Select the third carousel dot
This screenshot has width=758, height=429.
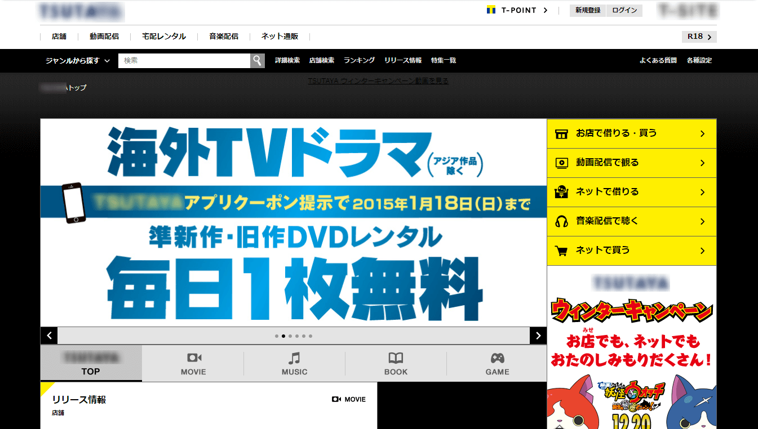pyautogui.click(x=290, y=336)
